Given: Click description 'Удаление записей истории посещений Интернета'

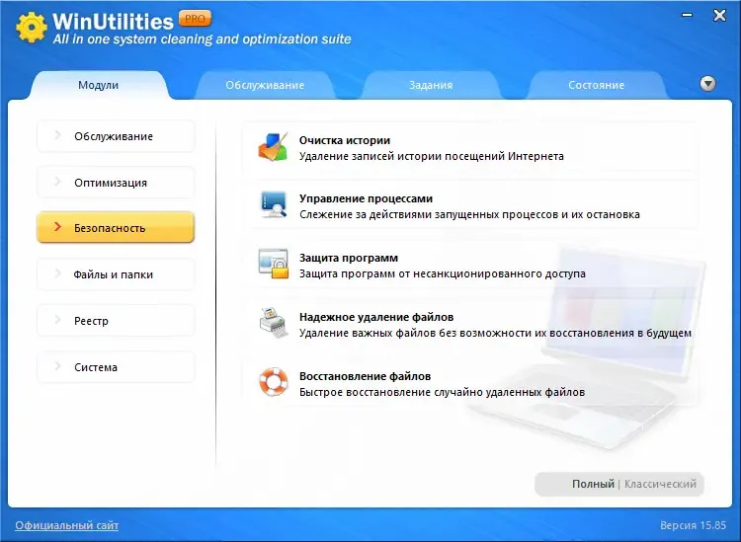Looking at the screenshot, I should [x=432, y=156].
